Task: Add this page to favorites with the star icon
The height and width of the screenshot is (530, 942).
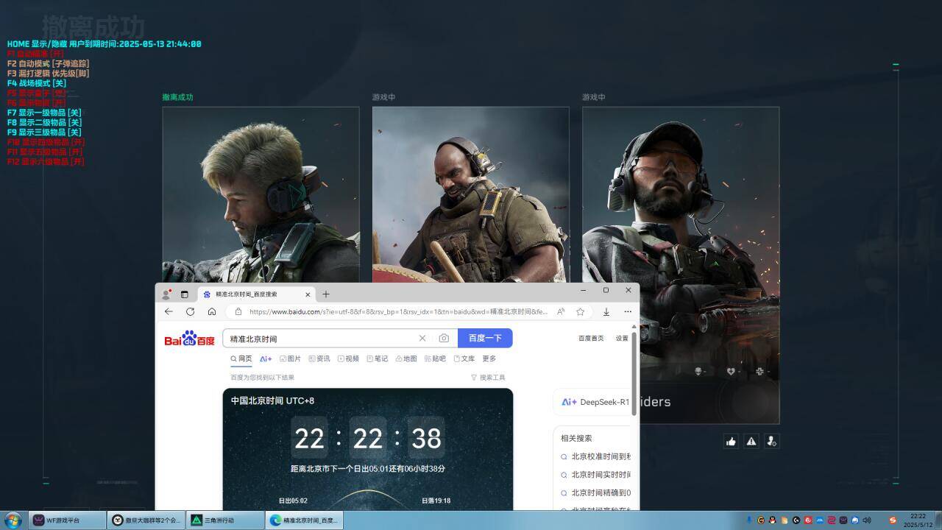Action: click(x=580, y=311)
